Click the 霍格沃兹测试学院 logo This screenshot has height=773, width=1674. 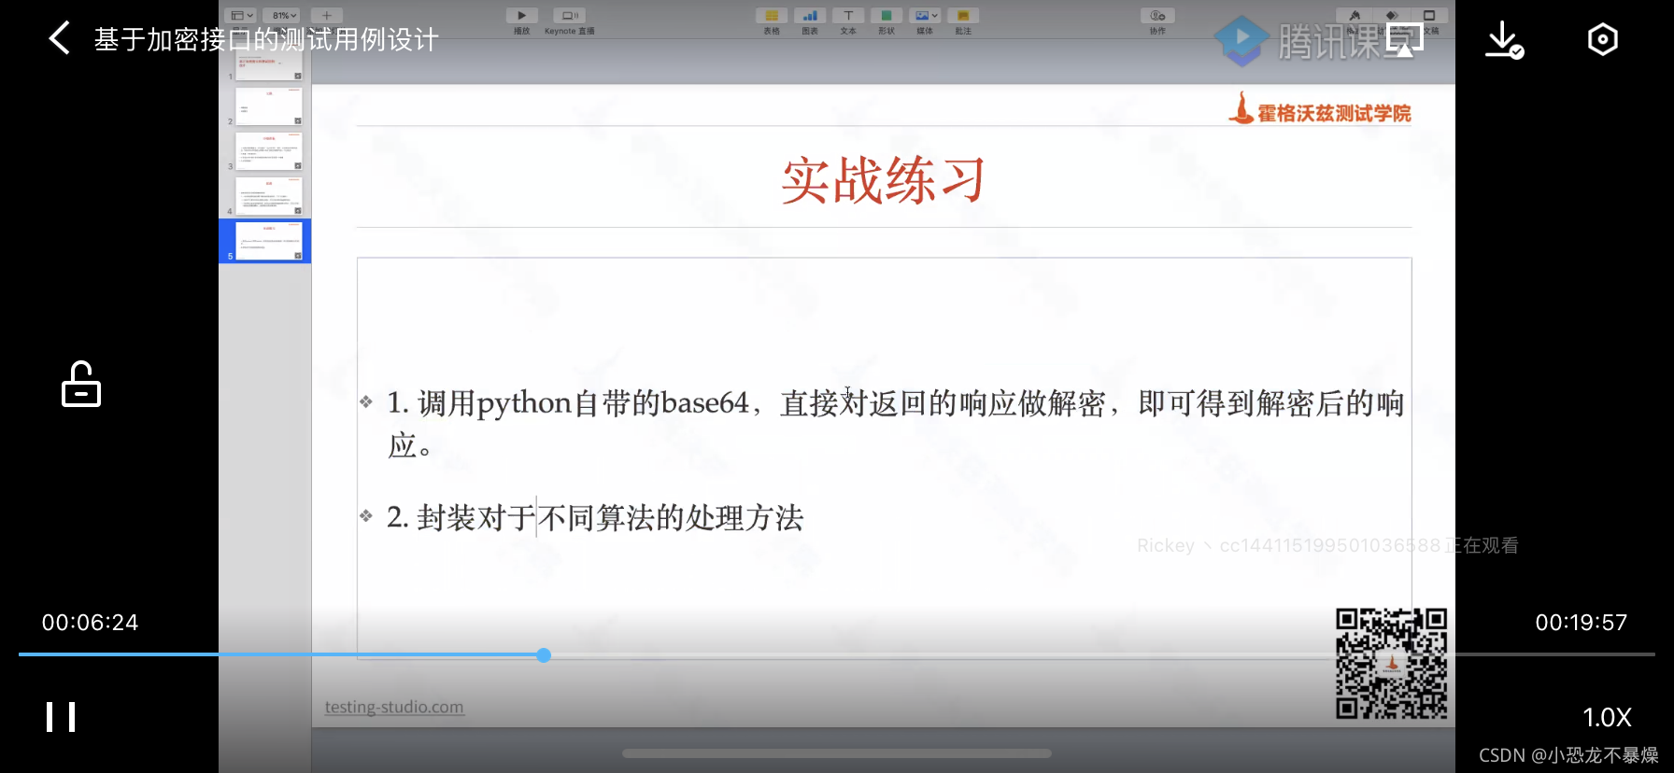[x=1320, y=109]
